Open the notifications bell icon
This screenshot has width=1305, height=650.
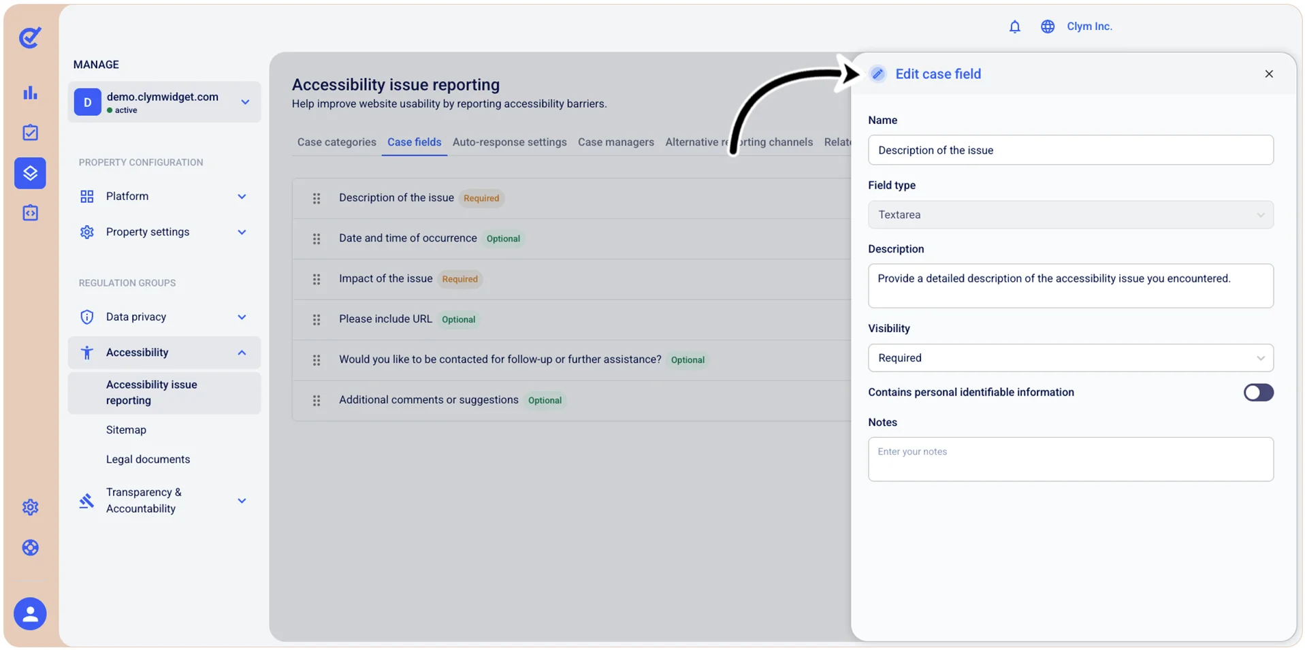[x=1014, y=27]
